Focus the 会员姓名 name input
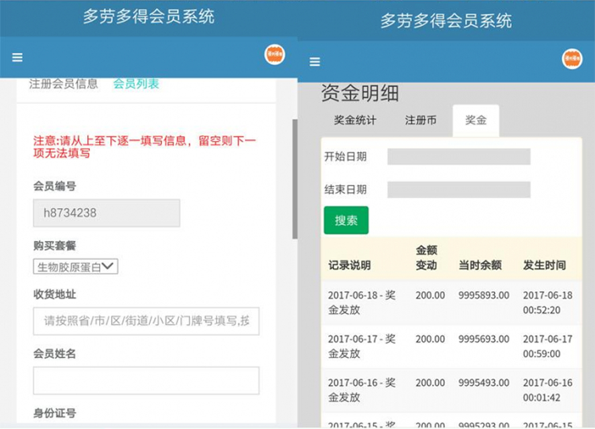This screenshot has height=429, width=595. point(146,381)
